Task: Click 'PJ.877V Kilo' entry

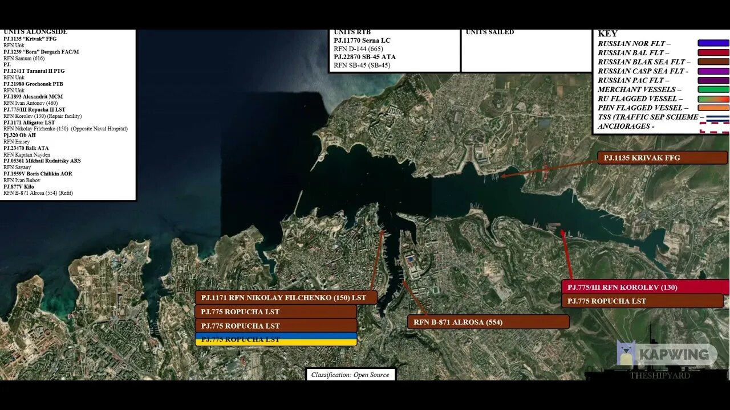Action: coord(19,186)
